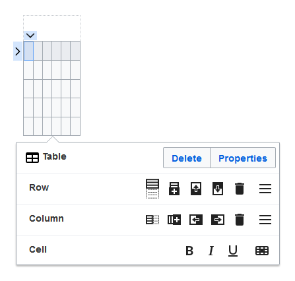Click the insert row below icon
Viewport: 295px width, 281px height.
coord(174,189)
